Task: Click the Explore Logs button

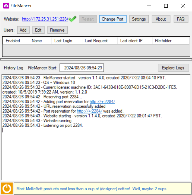Action: 173,68
